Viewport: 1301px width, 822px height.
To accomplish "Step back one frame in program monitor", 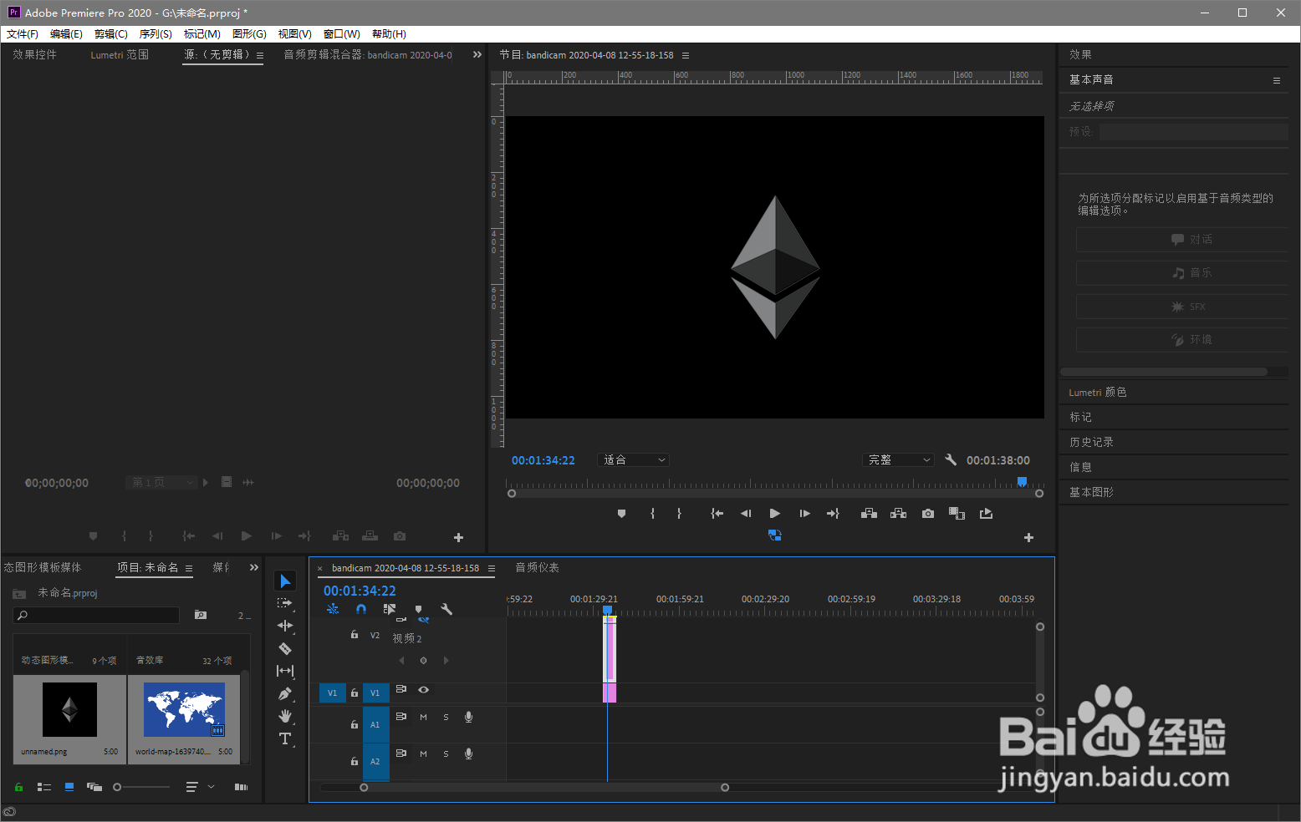I will (x=746, y=514).
